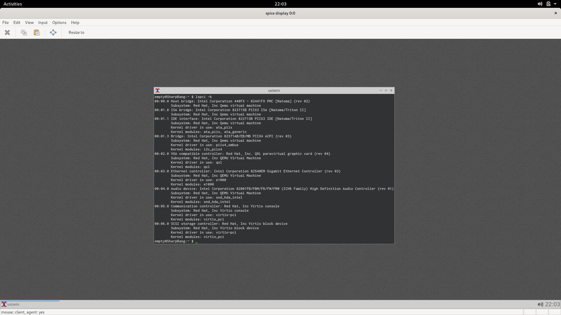Click 'Kernel driver in use: ata_piix' line
The height and width of the screenshot is (315, 561).
point(202,127)
